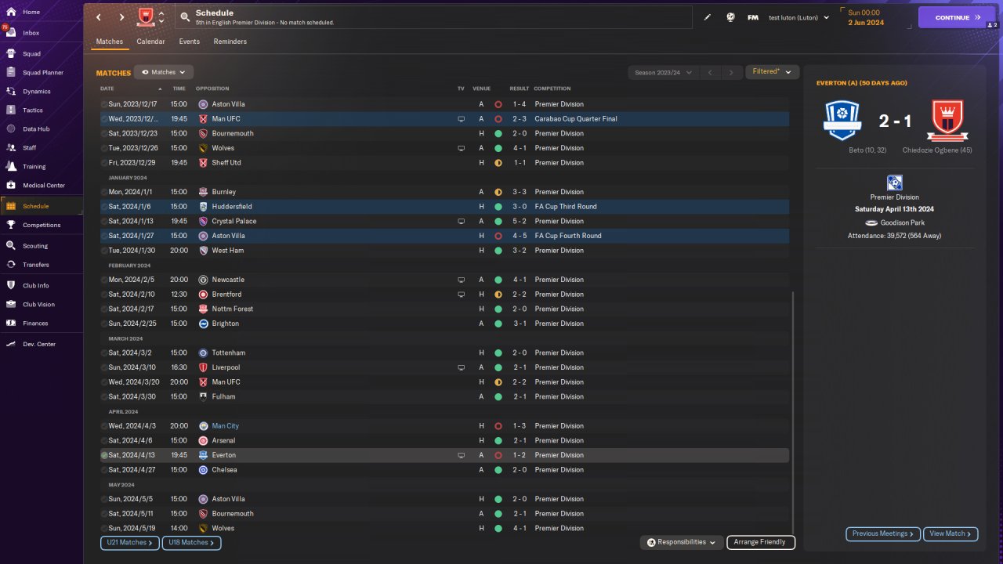Click the Continue button
Screen dimensions: 1003x564
coord(957,17)
